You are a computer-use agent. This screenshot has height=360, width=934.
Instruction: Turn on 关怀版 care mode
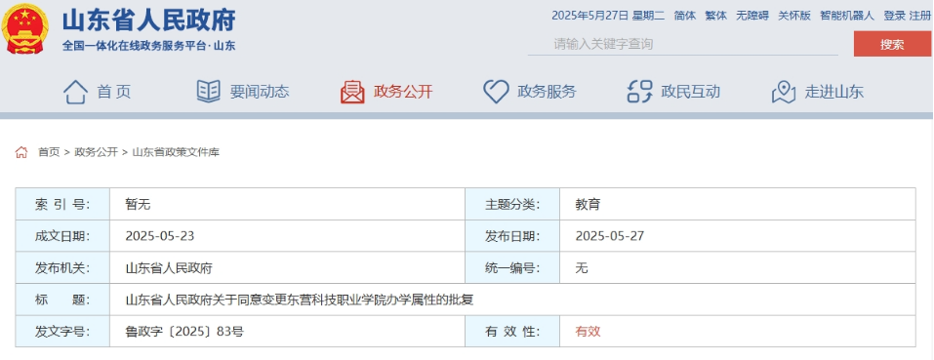point(794,16)
